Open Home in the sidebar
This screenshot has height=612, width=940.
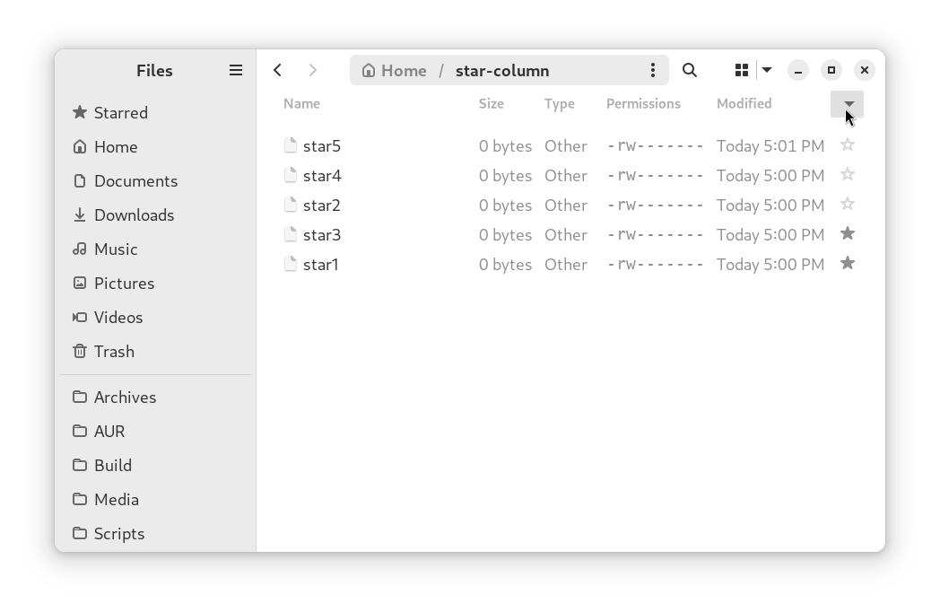155,147
